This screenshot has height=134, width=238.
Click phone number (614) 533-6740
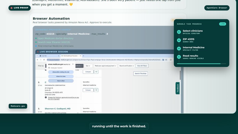[50, 95]
